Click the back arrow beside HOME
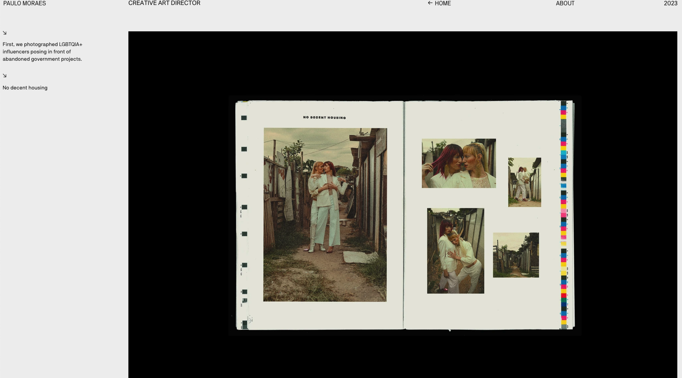Screen dimensions: 682x378 pyautogui.click(x=430, y=3)
